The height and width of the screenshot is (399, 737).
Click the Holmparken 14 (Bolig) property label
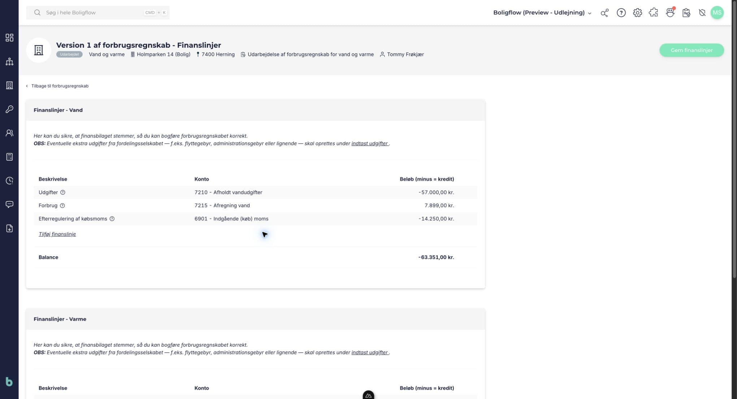(x=160, y=55)
